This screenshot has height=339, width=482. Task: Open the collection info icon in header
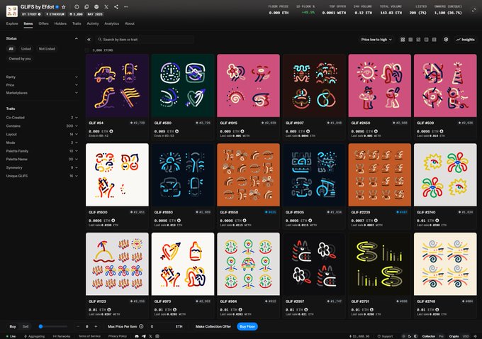click(77, 7)
